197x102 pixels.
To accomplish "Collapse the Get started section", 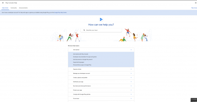I will click(101, 50).
